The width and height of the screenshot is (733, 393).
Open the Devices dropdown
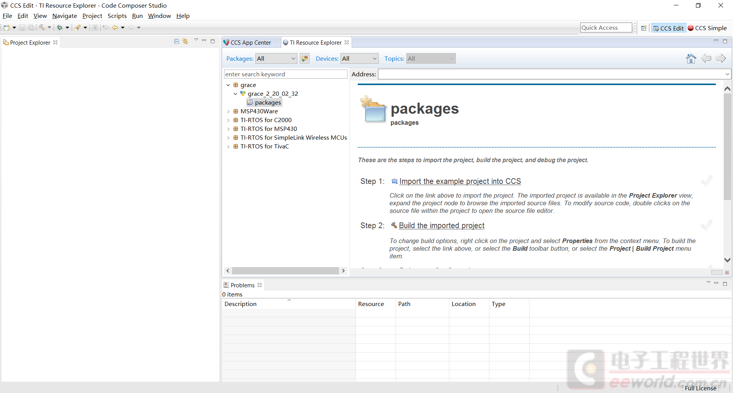360,58
